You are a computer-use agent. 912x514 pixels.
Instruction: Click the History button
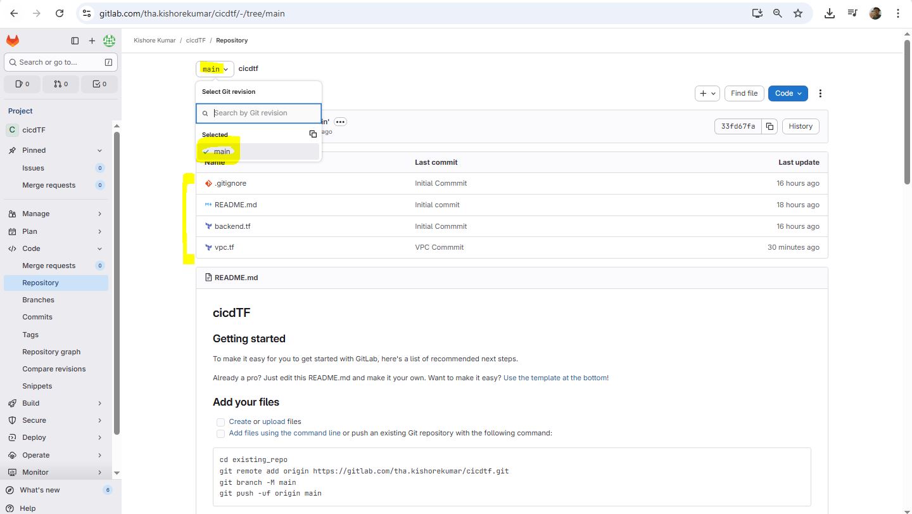pos(800,126)
